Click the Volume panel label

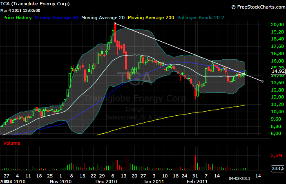point(12,143)
